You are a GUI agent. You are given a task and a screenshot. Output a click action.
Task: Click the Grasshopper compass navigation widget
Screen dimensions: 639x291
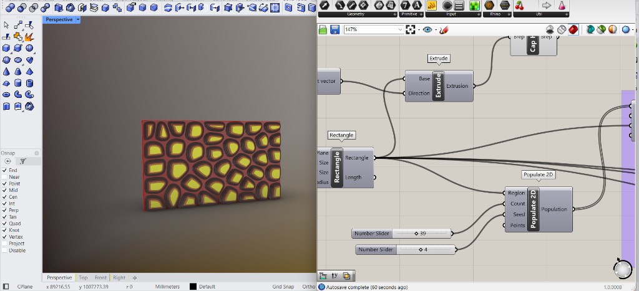[623, 269]
